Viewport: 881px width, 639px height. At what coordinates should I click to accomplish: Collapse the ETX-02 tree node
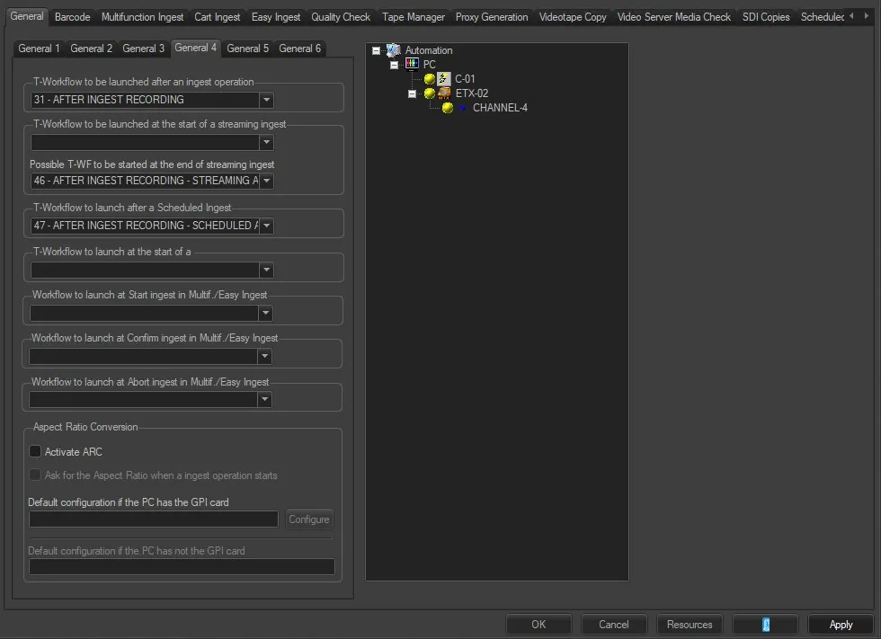tap(413, 93)
